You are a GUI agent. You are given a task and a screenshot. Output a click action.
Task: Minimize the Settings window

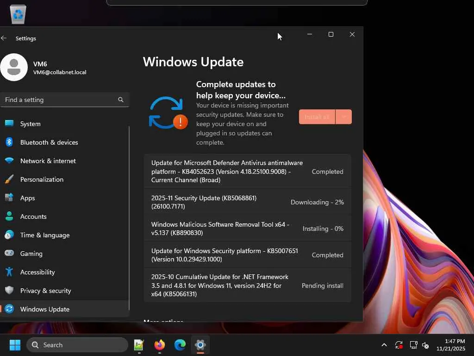point(310,34)
